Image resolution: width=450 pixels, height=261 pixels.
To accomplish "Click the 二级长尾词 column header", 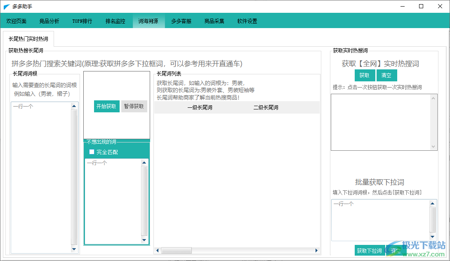I will 266,107.
